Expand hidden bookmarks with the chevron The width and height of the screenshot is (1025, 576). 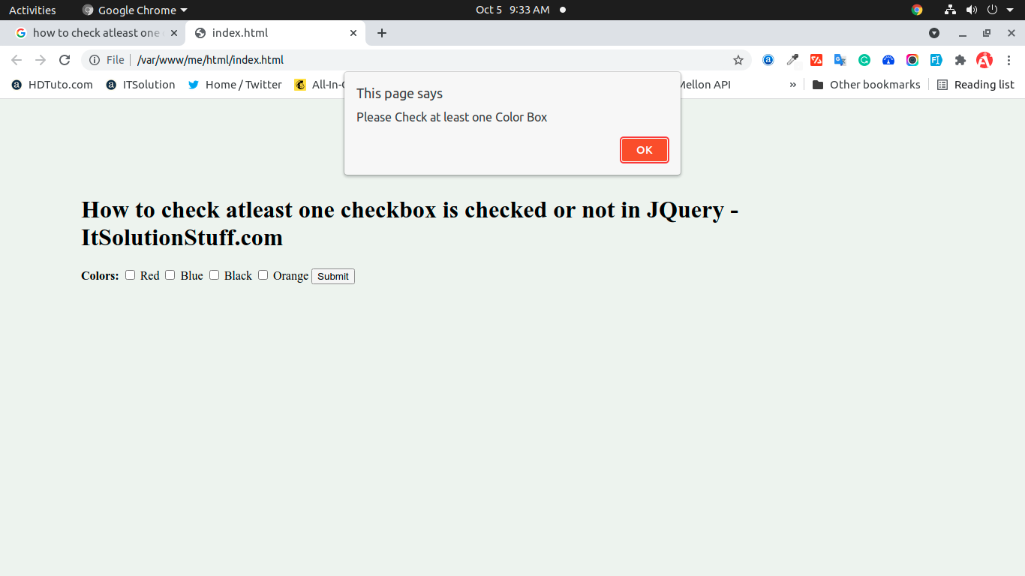click(x=793, y=84)
